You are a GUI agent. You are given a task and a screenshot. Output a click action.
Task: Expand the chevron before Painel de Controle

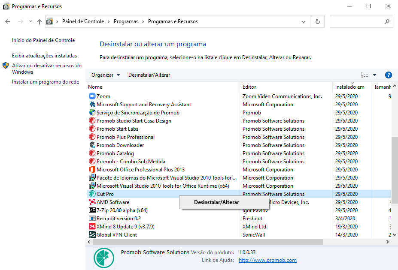[x=57, y=21]
